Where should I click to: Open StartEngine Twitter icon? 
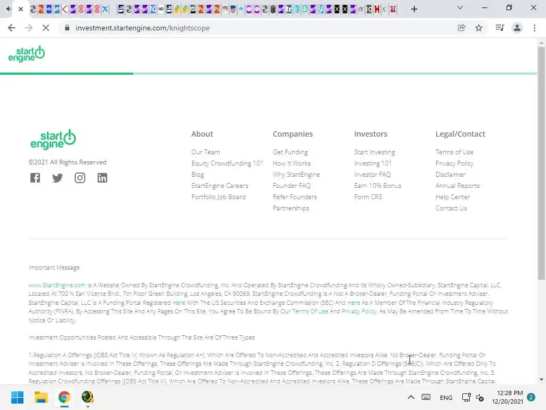[x=58, y=178]
